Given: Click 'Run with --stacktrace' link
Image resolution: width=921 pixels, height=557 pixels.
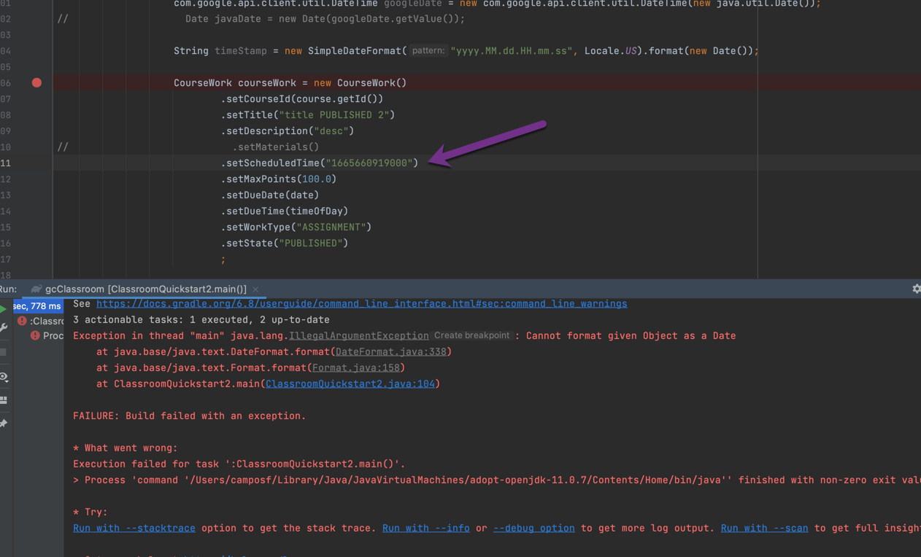Looking at the screenshot, I should (134, 529).
